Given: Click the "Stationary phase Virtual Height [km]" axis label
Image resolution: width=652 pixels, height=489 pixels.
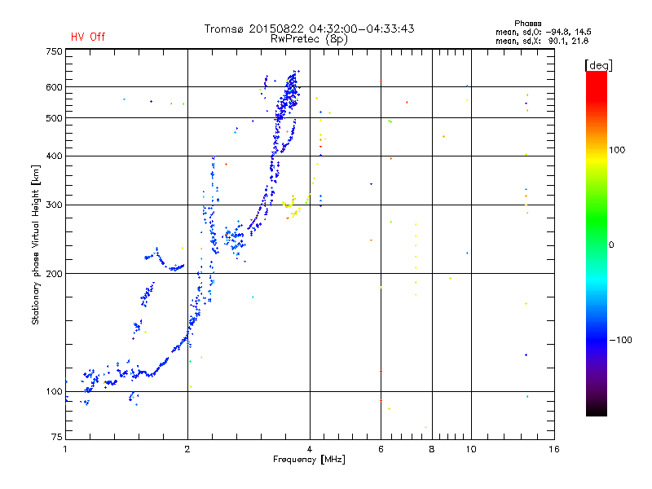Looking at the screenshot, I should (36, 244).
